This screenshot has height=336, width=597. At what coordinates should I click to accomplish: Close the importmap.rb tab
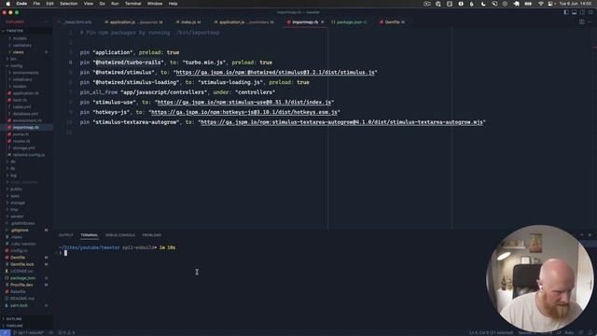(x=323, y=22)
